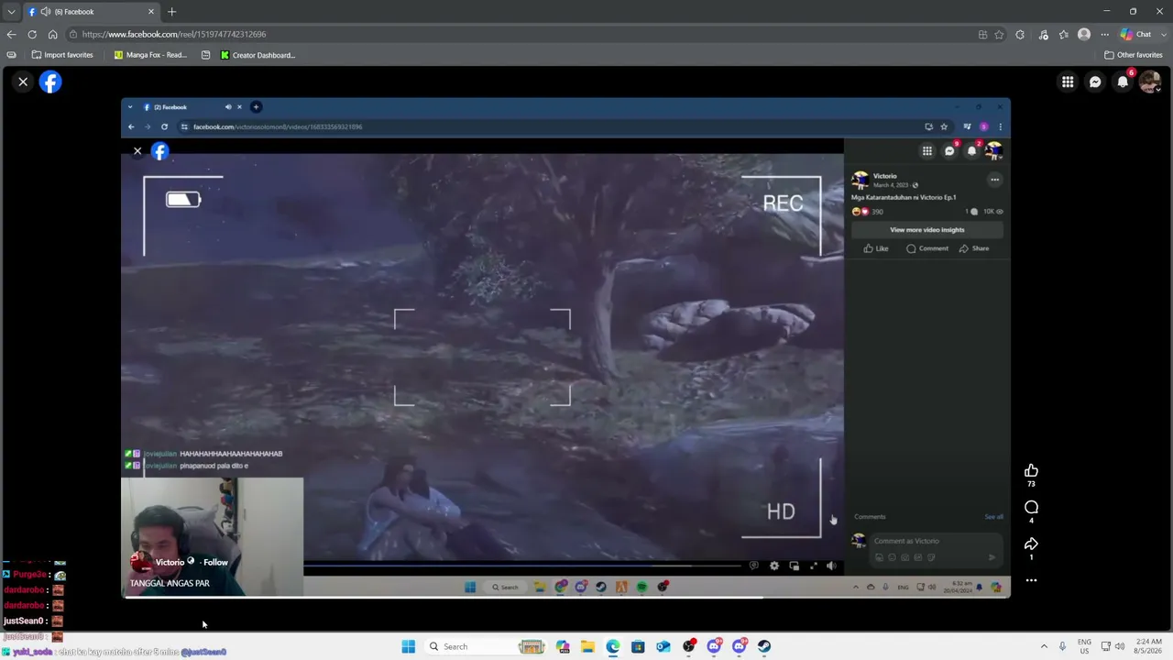Open the favorites hub
This screenshot has width=1173, height=660.
(x=1063, y=35)
